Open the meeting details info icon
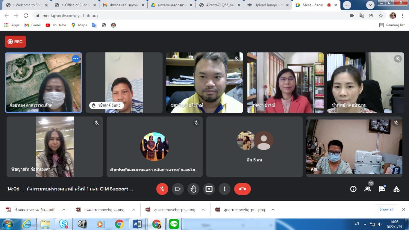This screenshot has height=230, width=409. tap(353, 189)
